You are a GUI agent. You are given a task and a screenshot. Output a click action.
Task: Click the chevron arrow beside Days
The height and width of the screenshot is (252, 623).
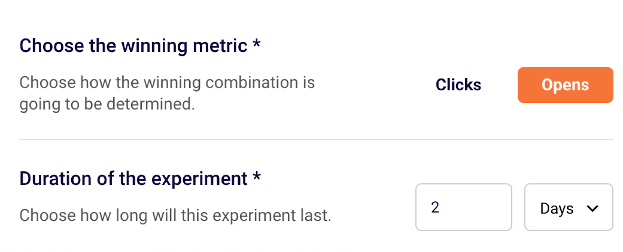click(592, 209)
